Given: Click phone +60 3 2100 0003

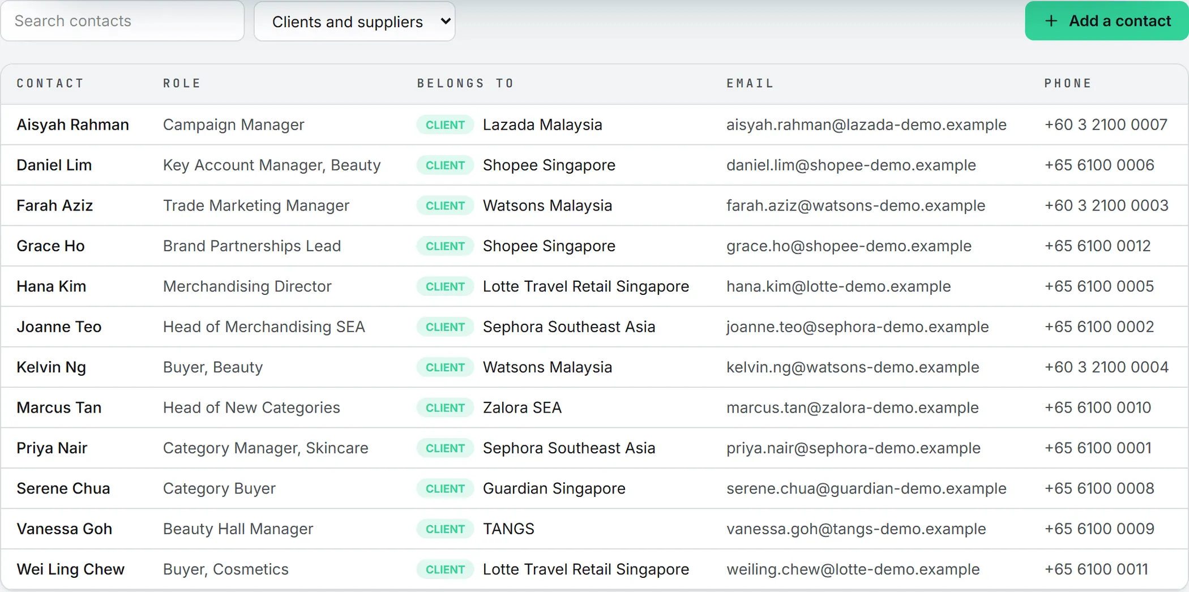Looking at the screenshot, I should [1106, 205].
